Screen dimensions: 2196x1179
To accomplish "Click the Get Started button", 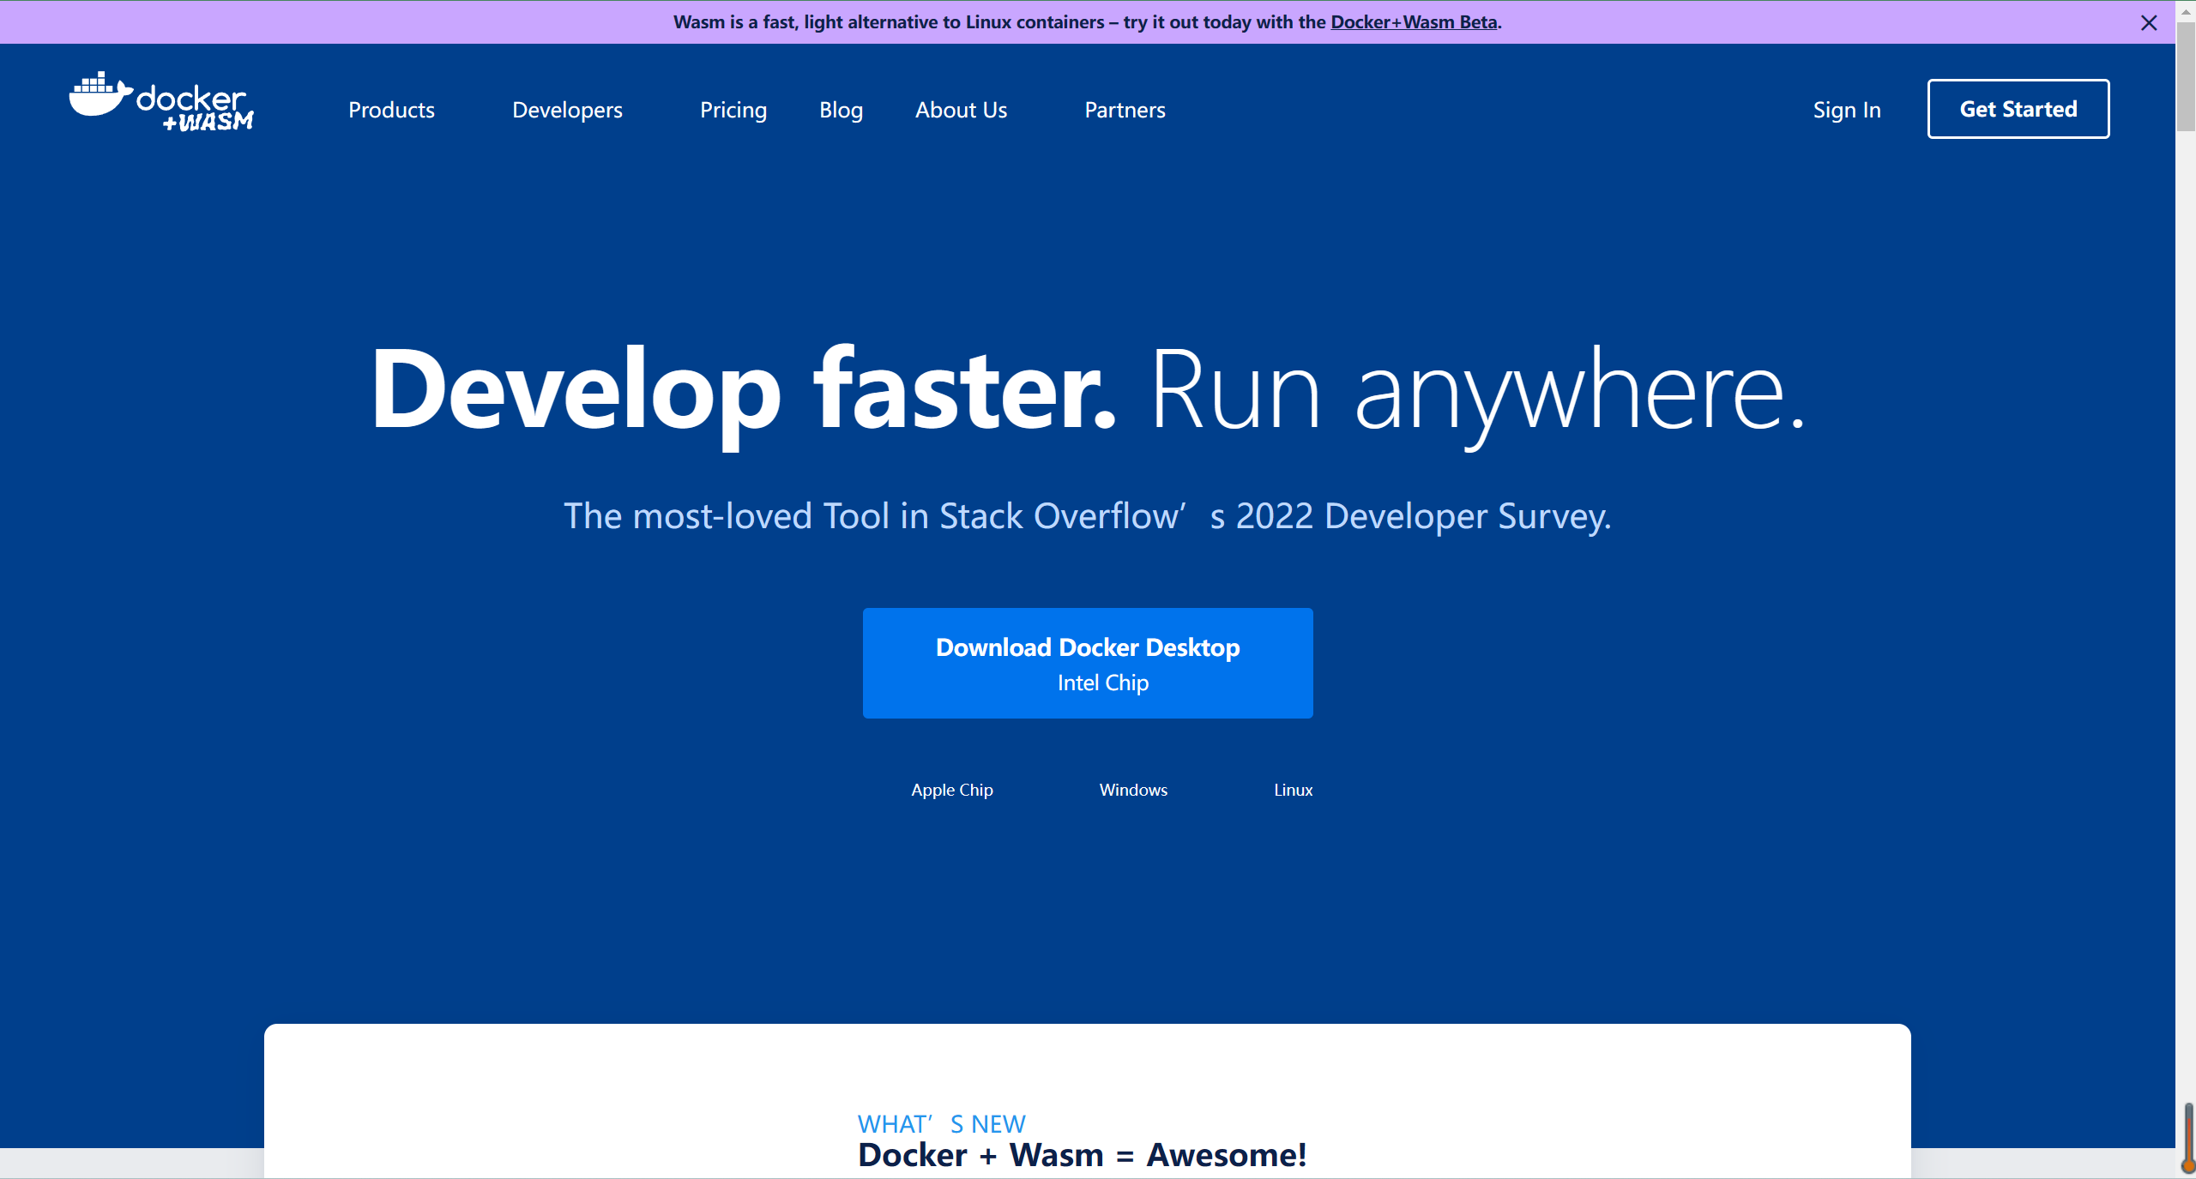I will [2018, 109].
